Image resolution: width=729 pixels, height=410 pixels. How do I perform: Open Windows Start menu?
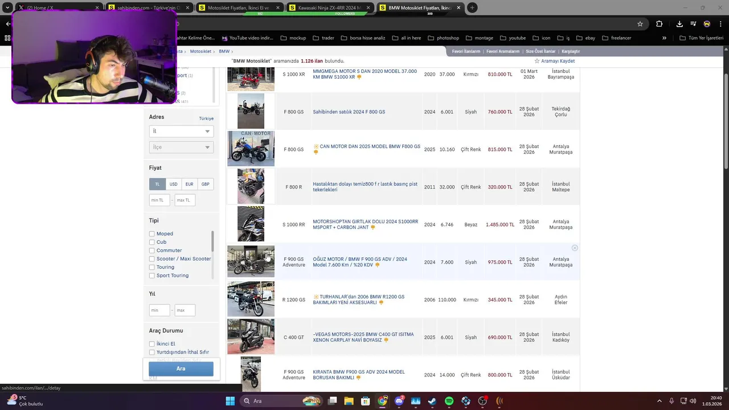(230, 401)
